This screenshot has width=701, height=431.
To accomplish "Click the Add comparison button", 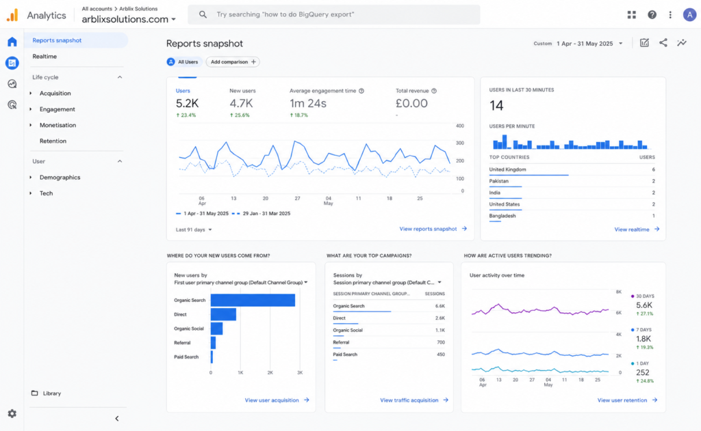I will (233, 62).
